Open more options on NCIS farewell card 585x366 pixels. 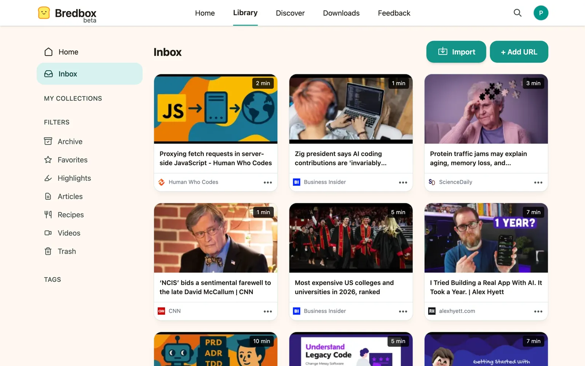[268, 311]
